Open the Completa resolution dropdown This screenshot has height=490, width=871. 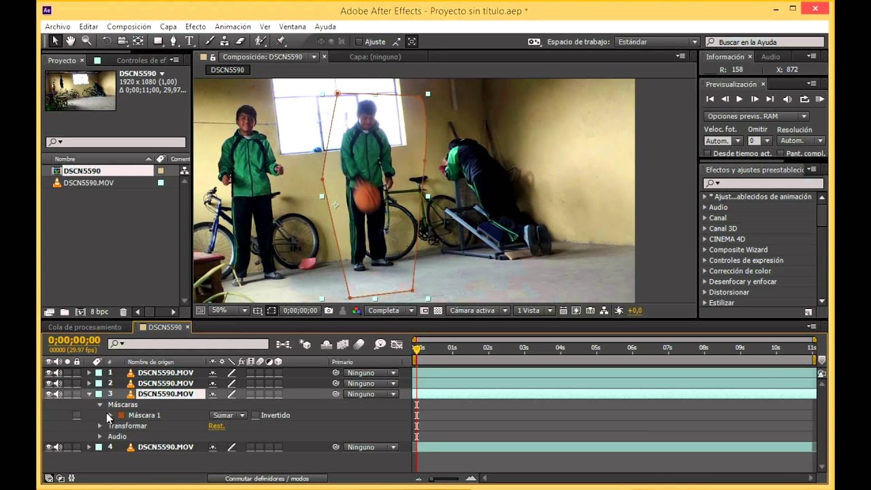coord(391,310)
